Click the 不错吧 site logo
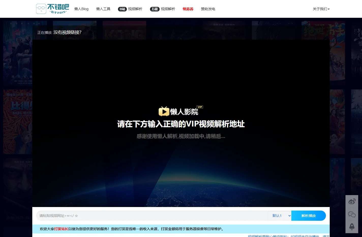Viewport: 362px width, 237px height. 53,9
